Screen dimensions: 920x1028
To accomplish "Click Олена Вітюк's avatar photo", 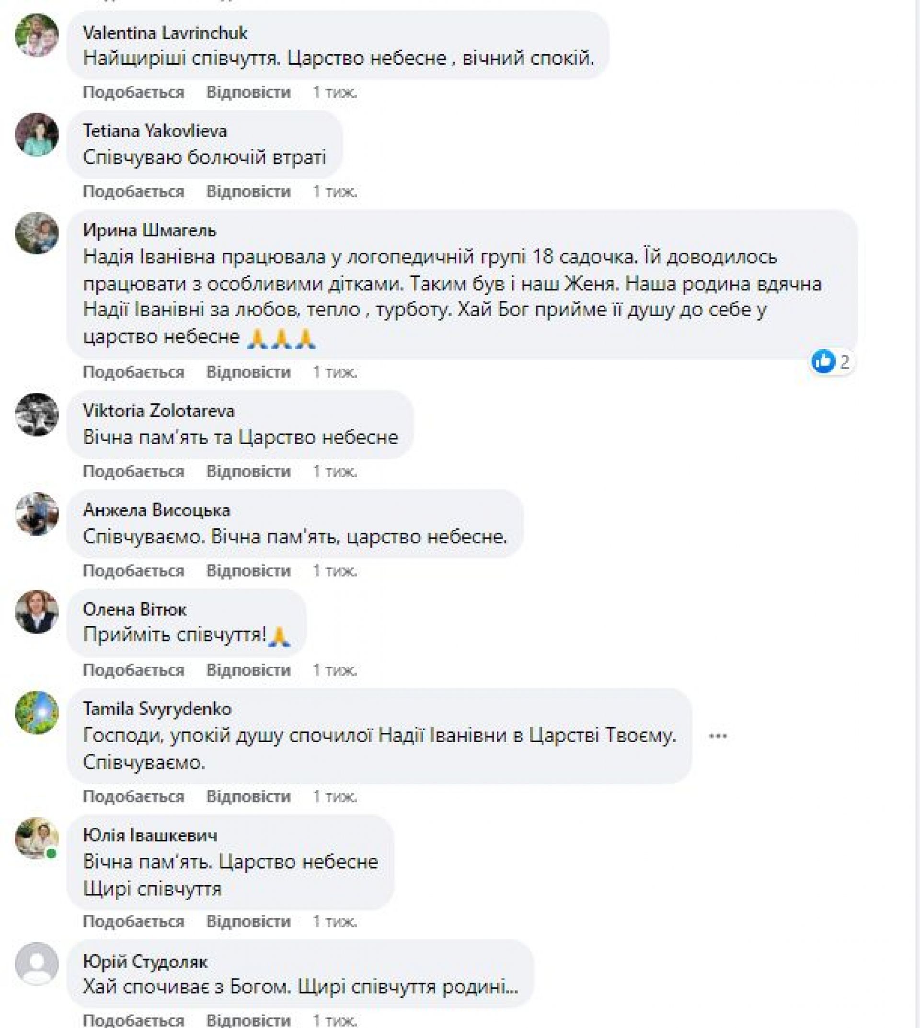I will 37,612.
